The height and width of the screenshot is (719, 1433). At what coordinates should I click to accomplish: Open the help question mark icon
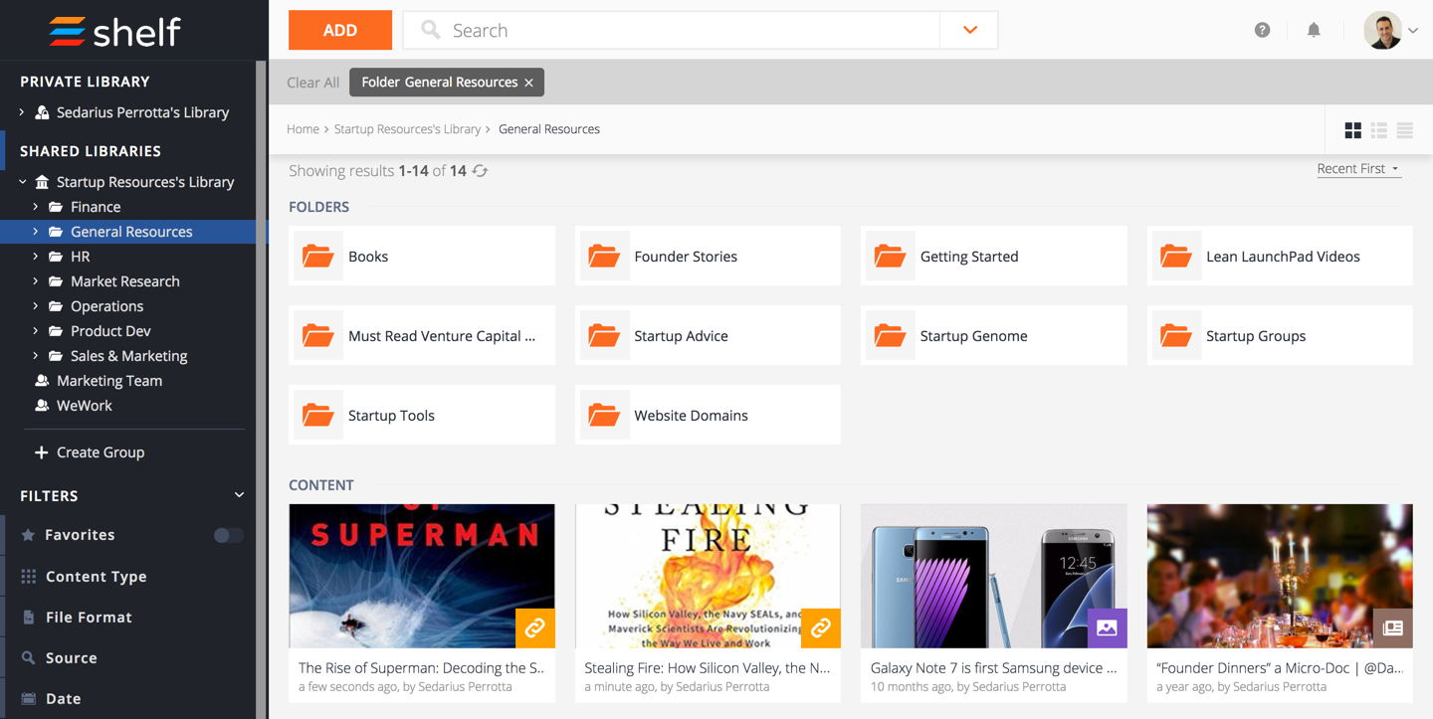(x=1262, y=30)
